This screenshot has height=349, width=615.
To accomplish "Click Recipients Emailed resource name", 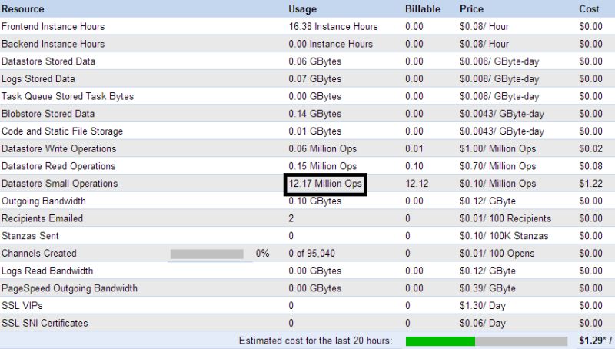I will (x=42, y=218).
